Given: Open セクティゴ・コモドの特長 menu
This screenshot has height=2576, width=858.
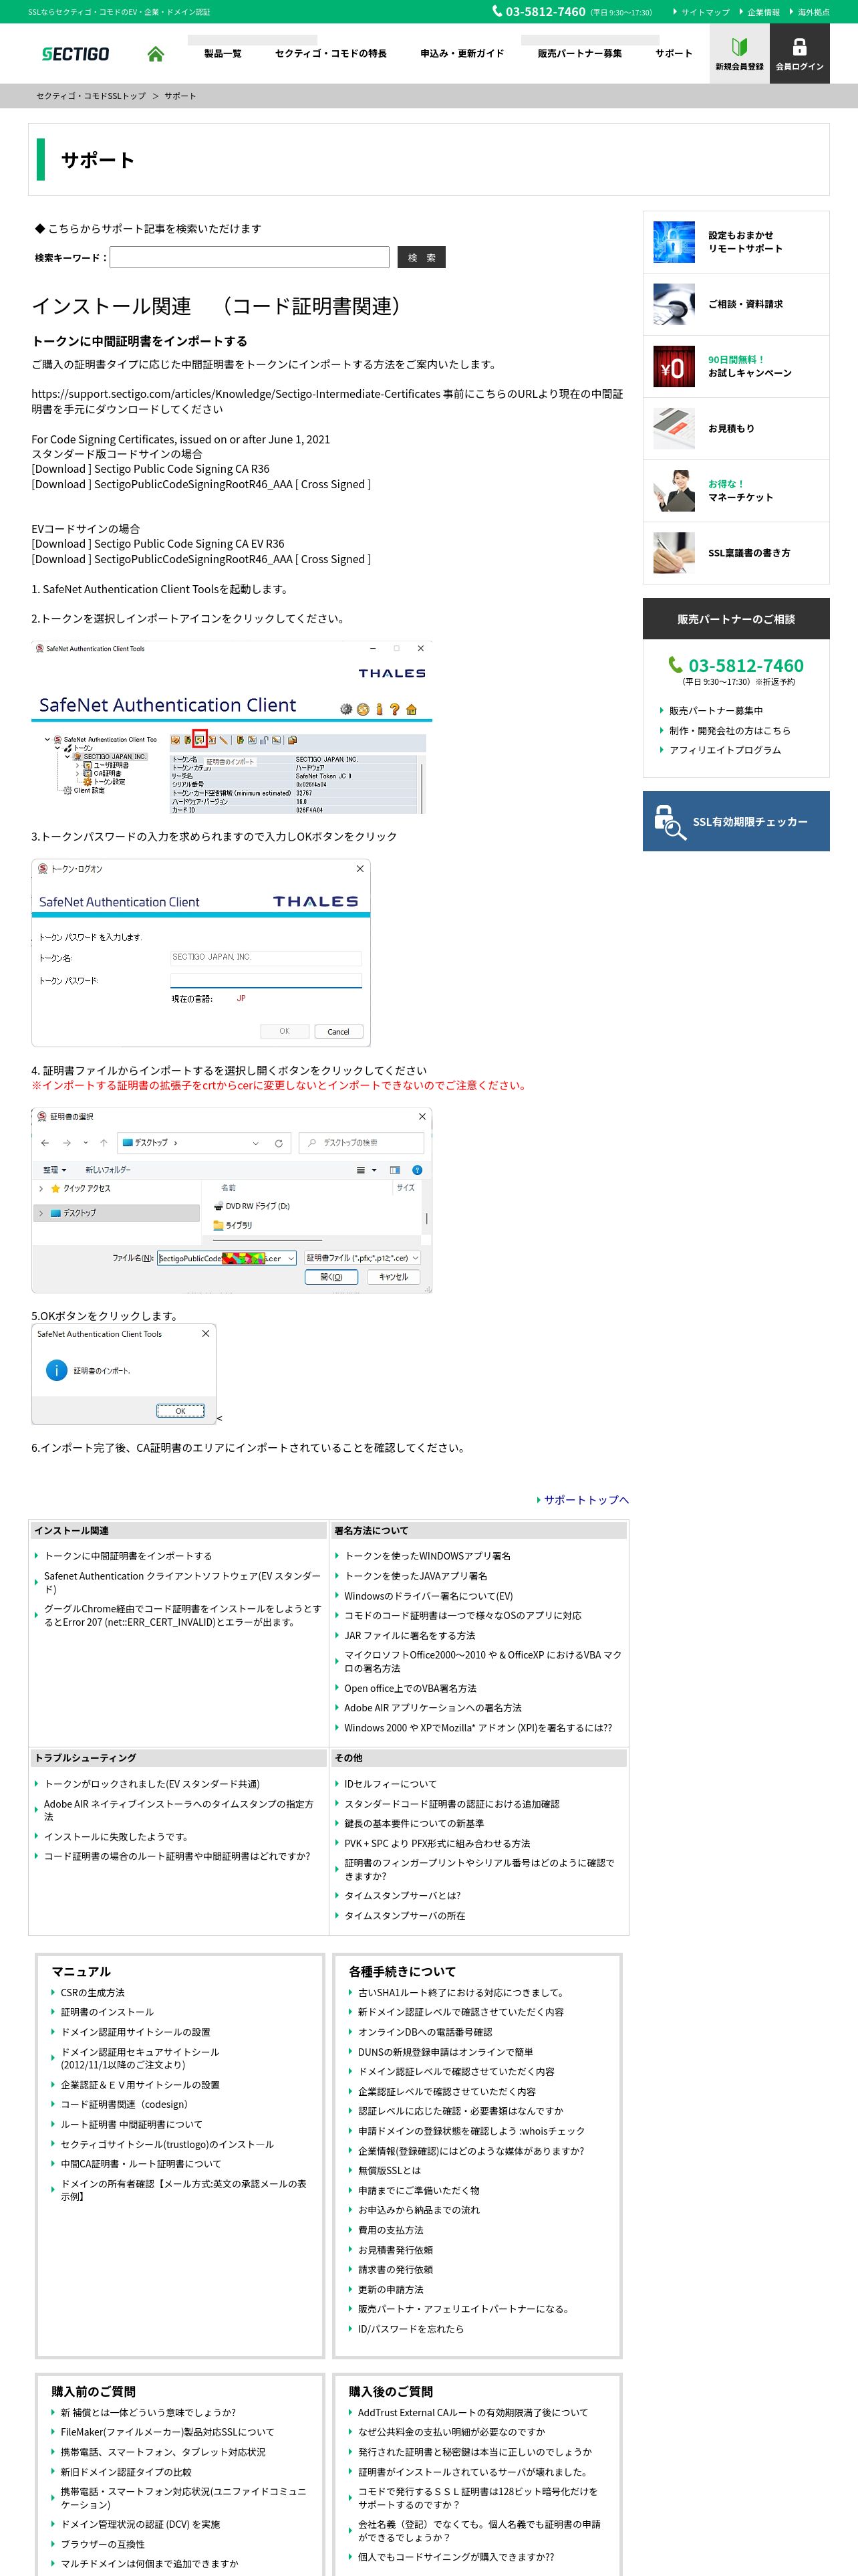Looking at the screenshot, I should pos(331,54).
